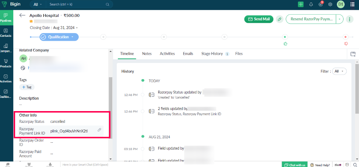Switch to the Activities tab
The width and height of the screenshot is (359, 167).
167,54
